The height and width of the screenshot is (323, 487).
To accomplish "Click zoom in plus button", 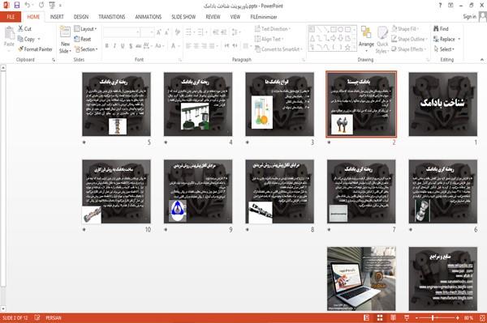I will [458, 317].
